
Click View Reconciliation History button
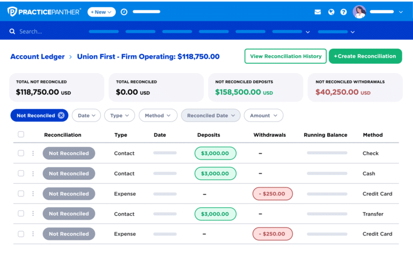pyautogui.click(x=285, y=56)
